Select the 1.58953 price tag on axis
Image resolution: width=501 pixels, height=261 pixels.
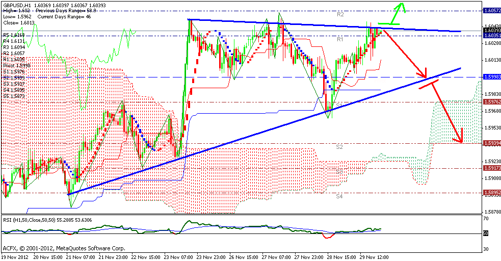point(491,193)
